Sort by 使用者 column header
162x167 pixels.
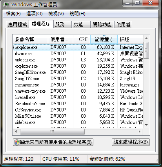61,39
